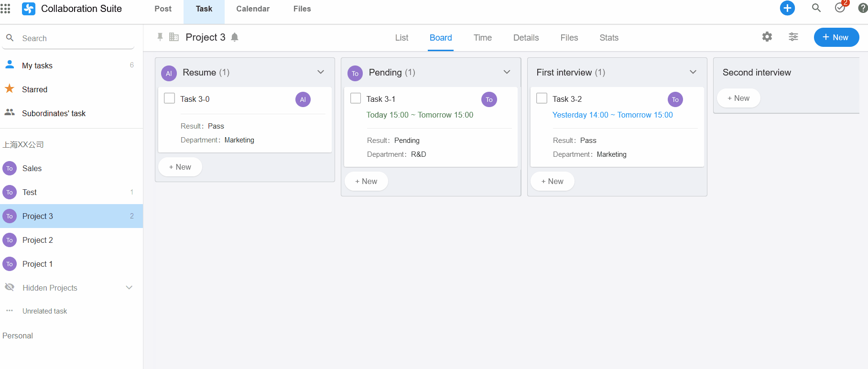Open the global search magnifier icon
The width and height of the screenshot is (868, 369).
pyautogui.click(x=816, y=8)
